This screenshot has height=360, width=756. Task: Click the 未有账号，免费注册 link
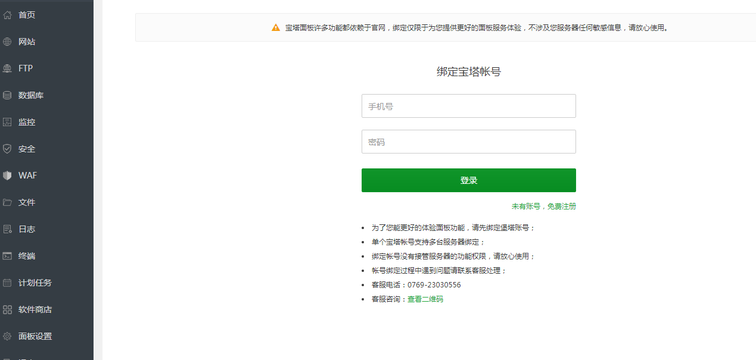click(544, 206)
